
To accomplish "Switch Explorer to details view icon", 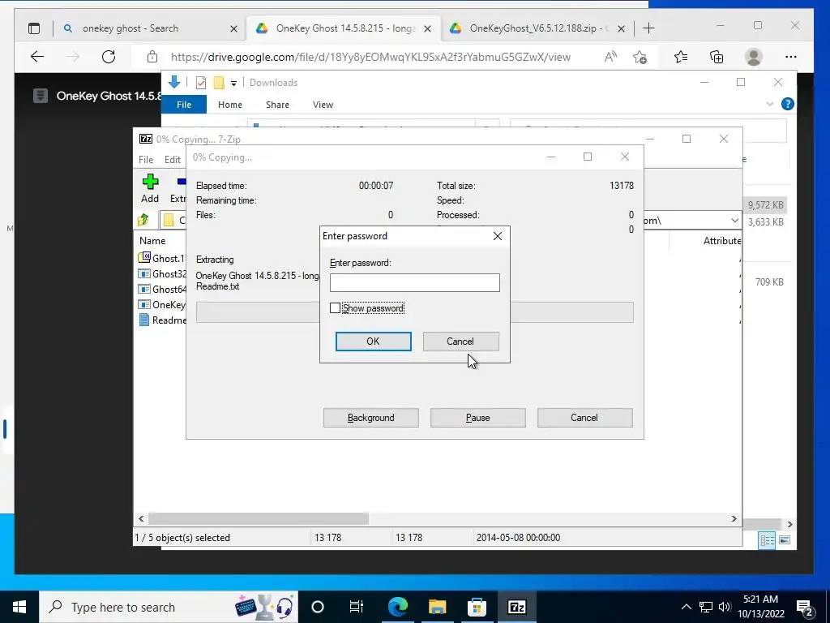I will [767, 539].
